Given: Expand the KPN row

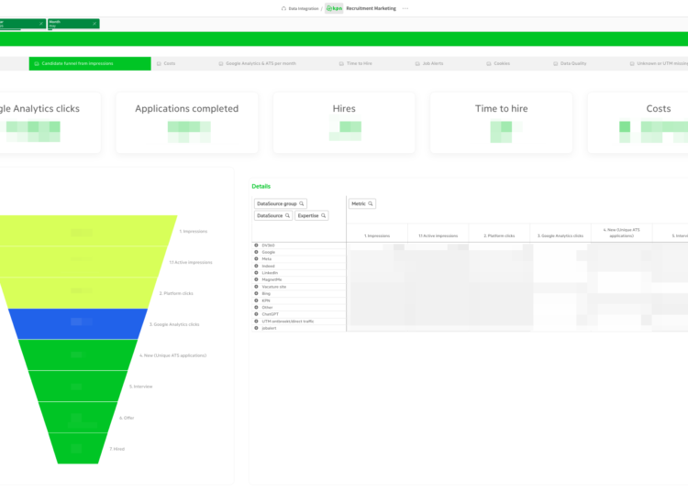Looking at the screenshot, I should coord(256,300).
